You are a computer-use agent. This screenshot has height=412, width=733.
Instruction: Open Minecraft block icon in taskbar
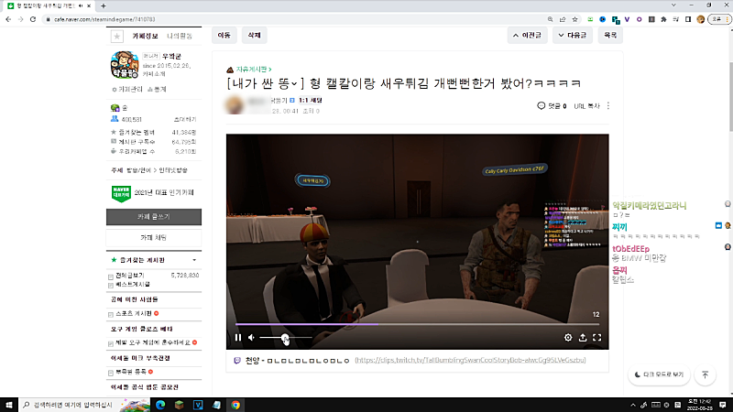pyautogui.click(x=179, y=405)
